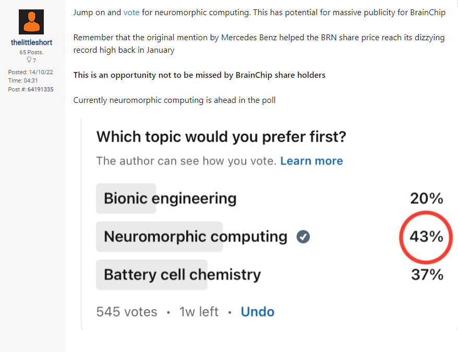Viewport: 458px width, 352px height.
Task: Click the "1w left" poll duration
Action: [199, 312]
